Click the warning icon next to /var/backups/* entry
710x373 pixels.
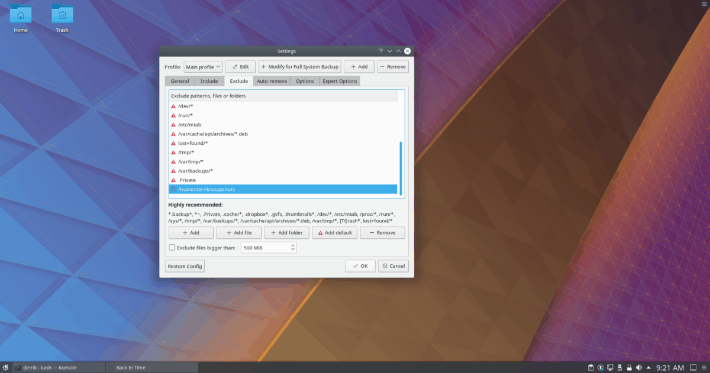coord(173,170)
